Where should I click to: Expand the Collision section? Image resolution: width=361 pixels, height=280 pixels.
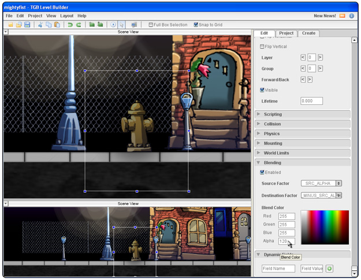(303, 124)
